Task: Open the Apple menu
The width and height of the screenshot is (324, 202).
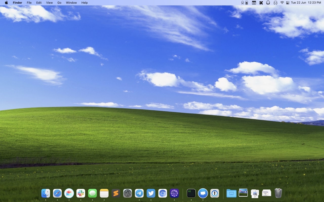Action: coord(6,3)
